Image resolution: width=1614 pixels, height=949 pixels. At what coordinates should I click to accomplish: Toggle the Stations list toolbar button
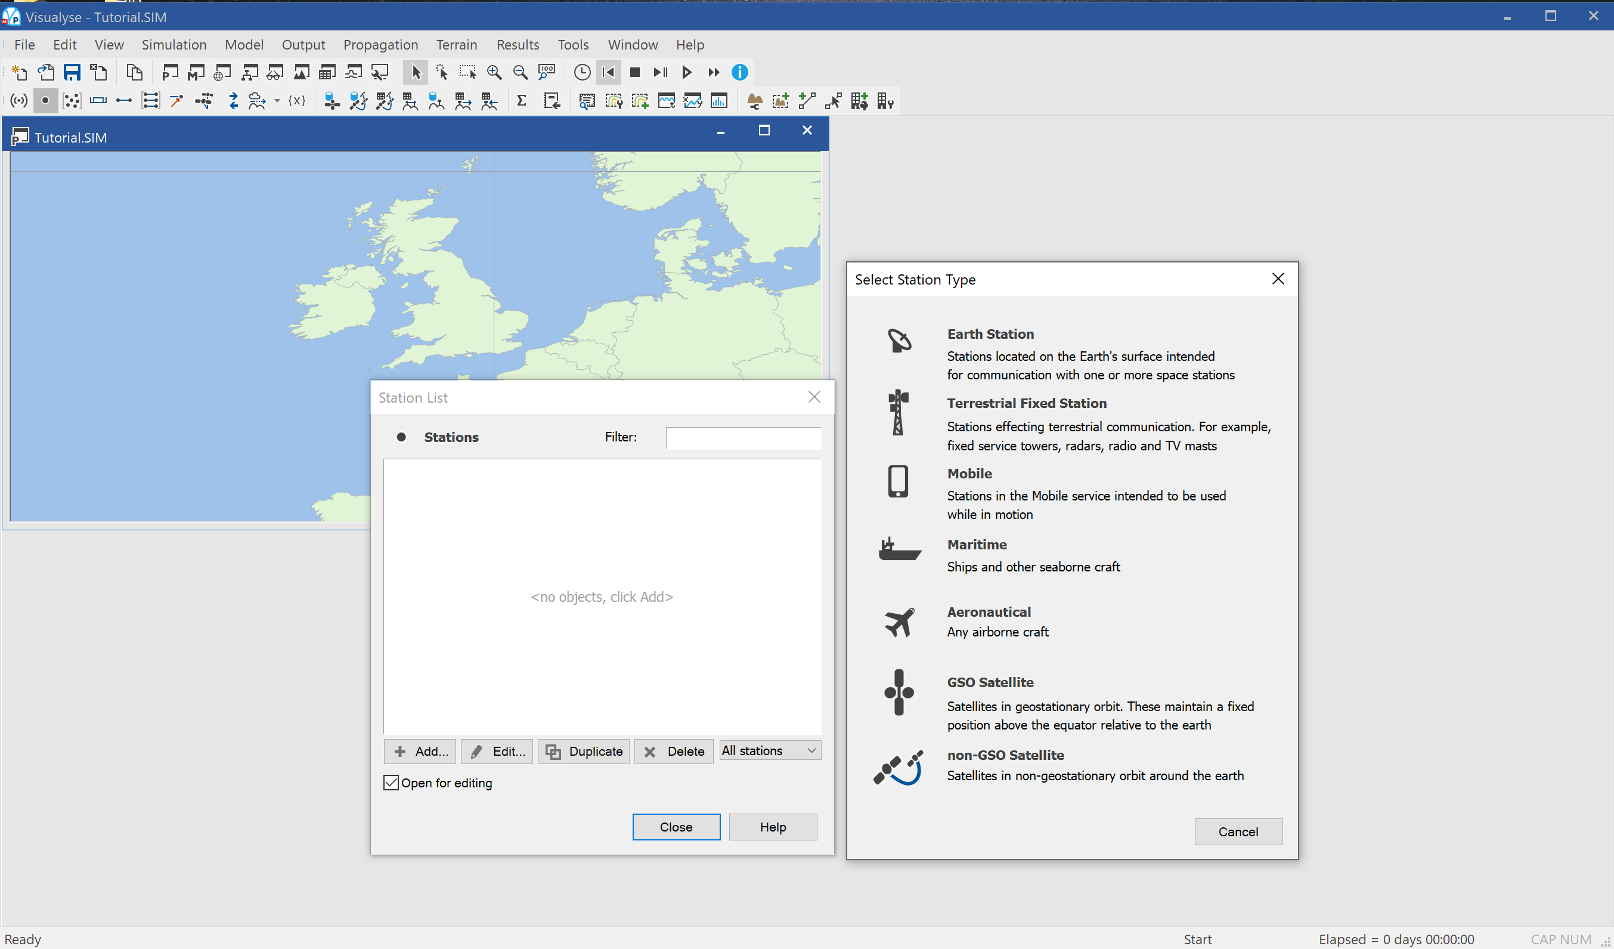pos(45,101)
